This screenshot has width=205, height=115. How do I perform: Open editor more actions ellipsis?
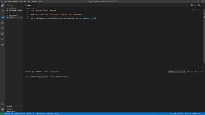202,5
